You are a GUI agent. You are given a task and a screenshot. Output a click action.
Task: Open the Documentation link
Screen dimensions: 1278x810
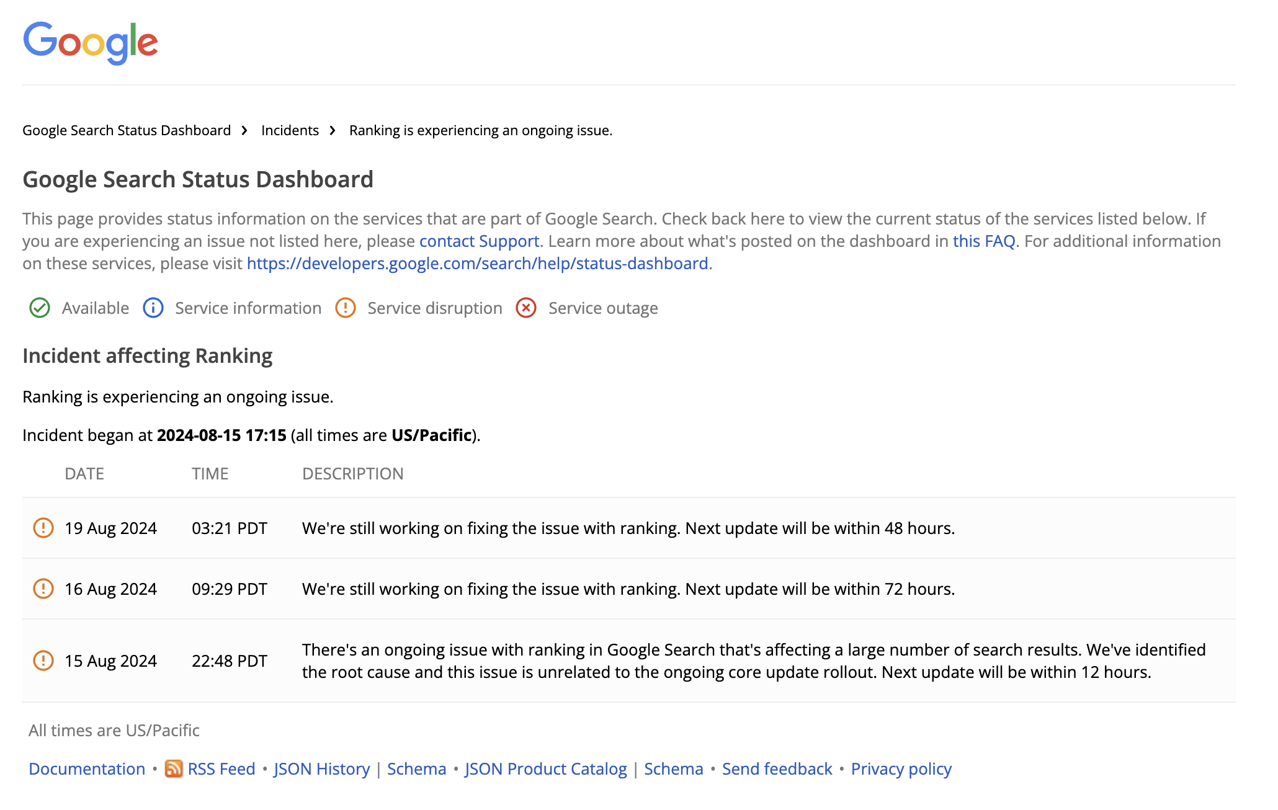pos(87,768)
